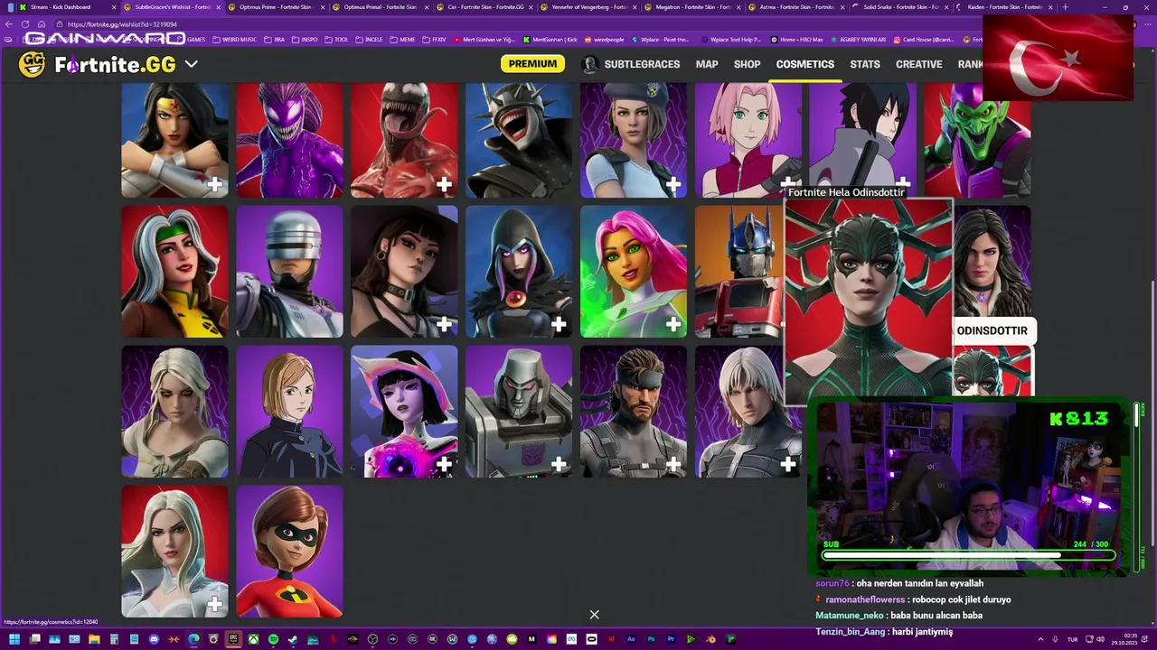Open Steam from the taskbar
This screenshot has height=650, width=1157.
293,640
